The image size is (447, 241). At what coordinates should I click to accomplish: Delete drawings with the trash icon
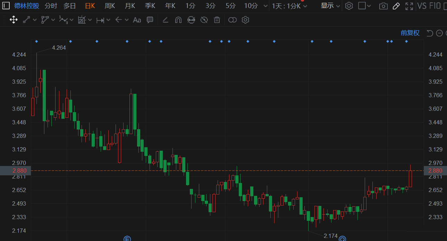(x=217, y=20)
